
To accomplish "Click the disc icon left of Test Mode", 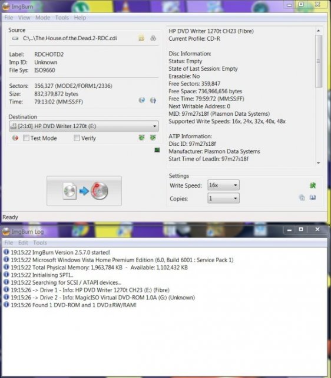I will pos(15,138).
